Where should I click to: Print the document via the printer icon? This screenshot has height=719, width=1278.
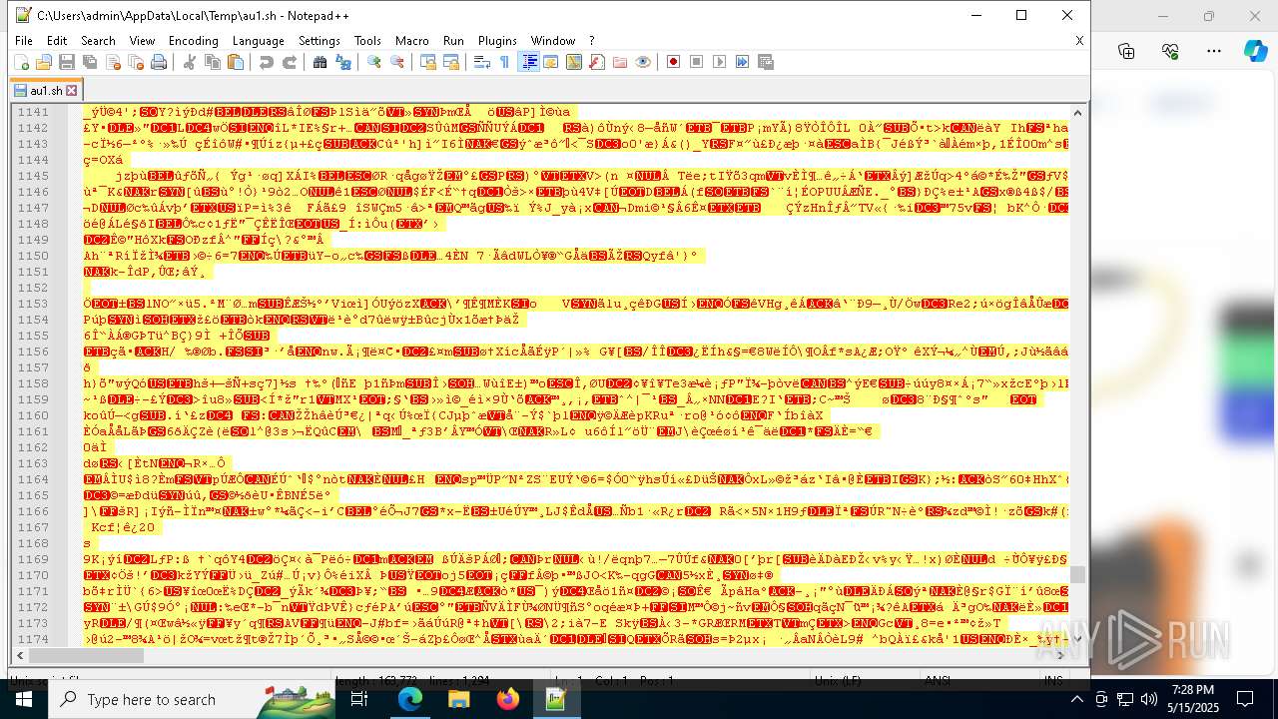point(158,62)
